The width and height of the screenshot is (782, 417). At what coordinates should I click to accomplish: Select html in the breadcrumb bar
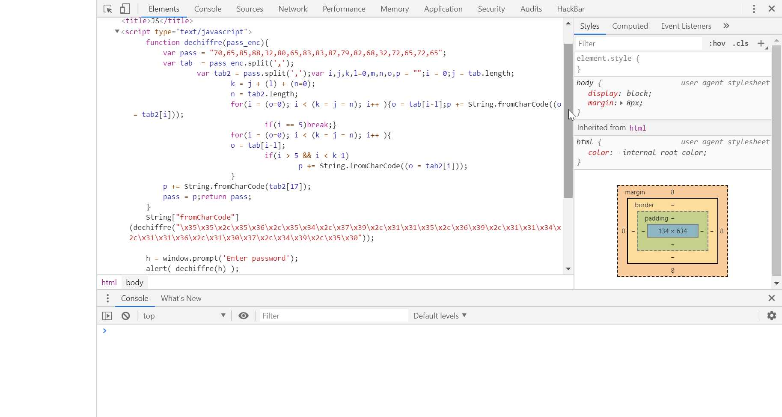click(109, 283)
